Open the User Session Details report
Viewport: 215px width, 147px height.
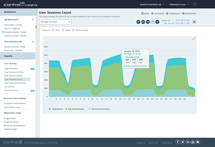(13, 76)
